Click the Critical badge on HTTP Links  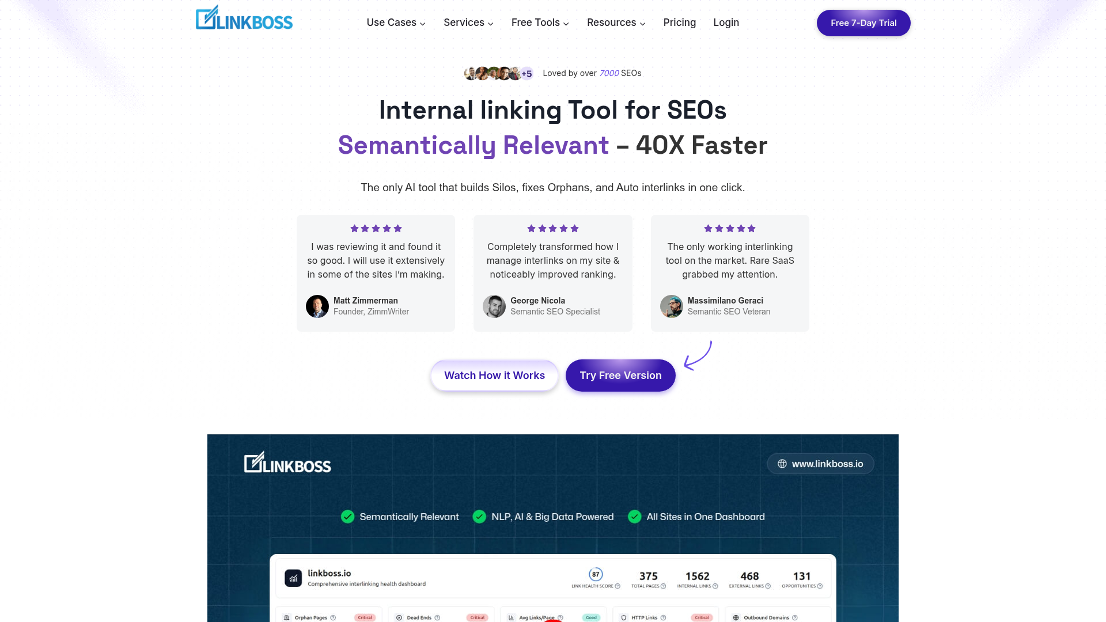(702, 618)
